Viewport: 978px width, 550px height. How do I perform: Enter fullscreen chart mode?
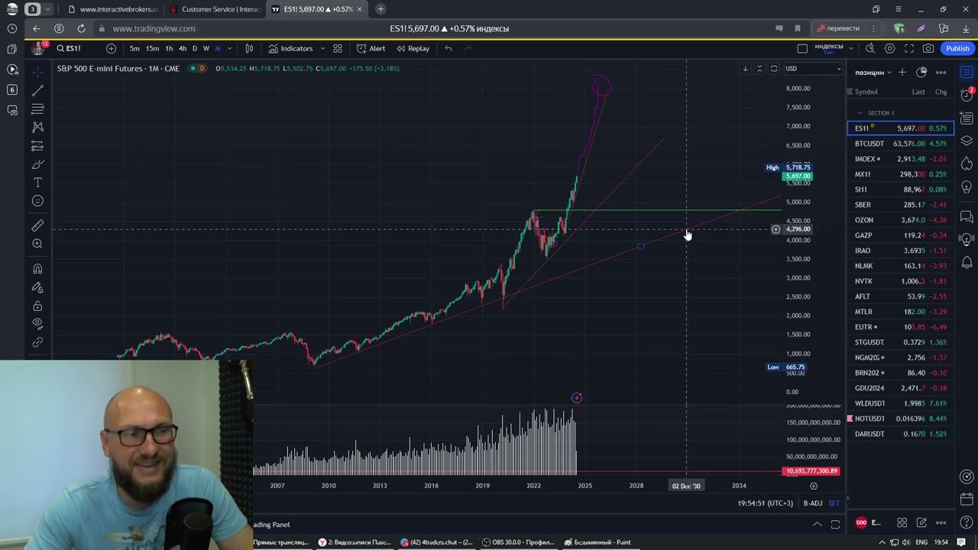pos(909,48)
